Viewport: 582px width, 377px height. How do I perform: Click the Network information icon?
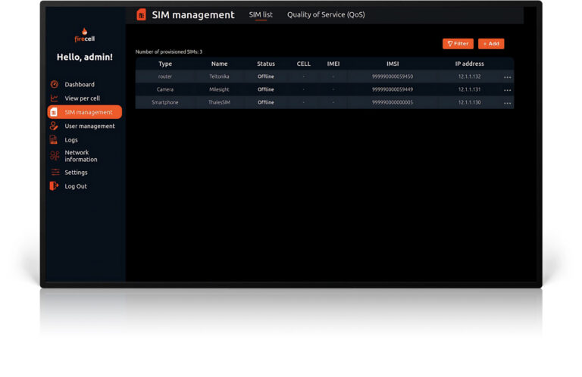point(54,156)
